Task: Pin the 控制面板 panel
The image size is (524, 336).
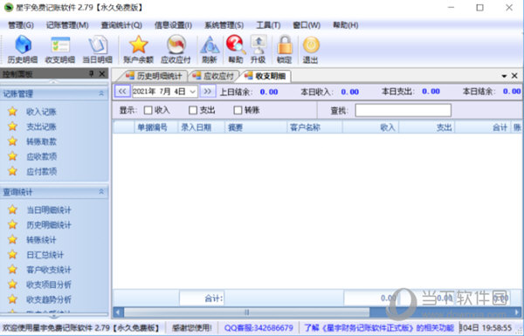Action: coord(91,74)
